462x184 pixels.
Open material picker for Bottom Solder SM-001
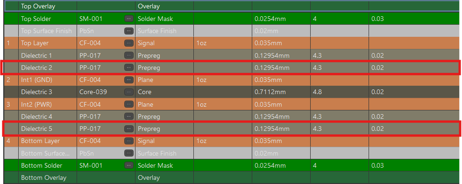pyautogui.click(x=129, y=165)
